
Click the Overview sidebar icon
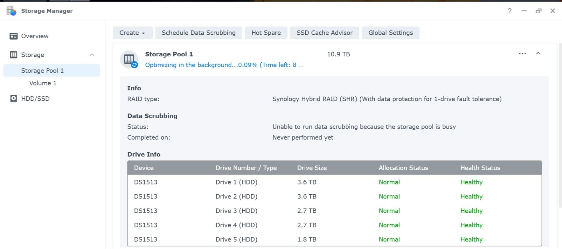(x=13, y=36)
